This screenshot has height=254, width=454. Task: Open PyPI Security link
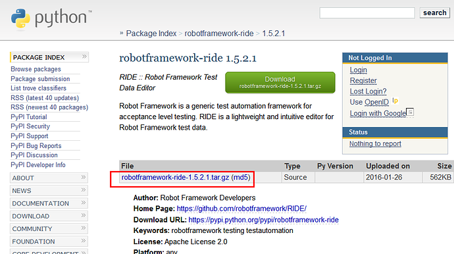pyautogui.click(x=30, y=126)
